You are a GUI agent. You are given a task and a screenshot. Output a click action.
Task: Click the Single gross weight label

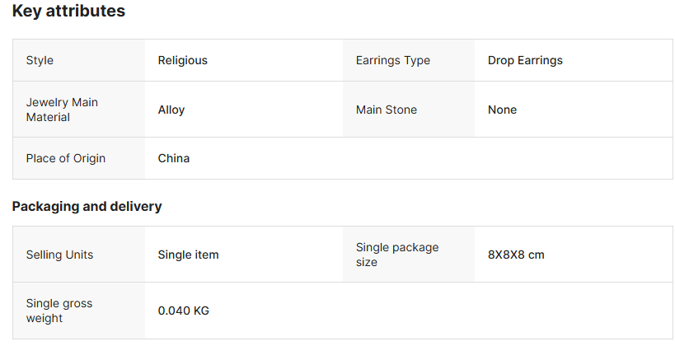59,311
